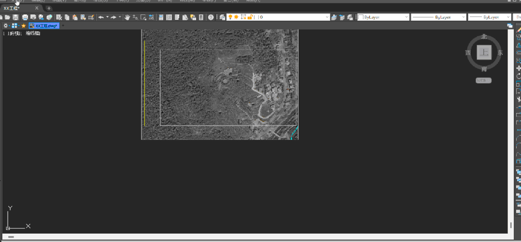Open Help with the question mark icon
This screenshot has height=242, width=521.
[211, 17]
